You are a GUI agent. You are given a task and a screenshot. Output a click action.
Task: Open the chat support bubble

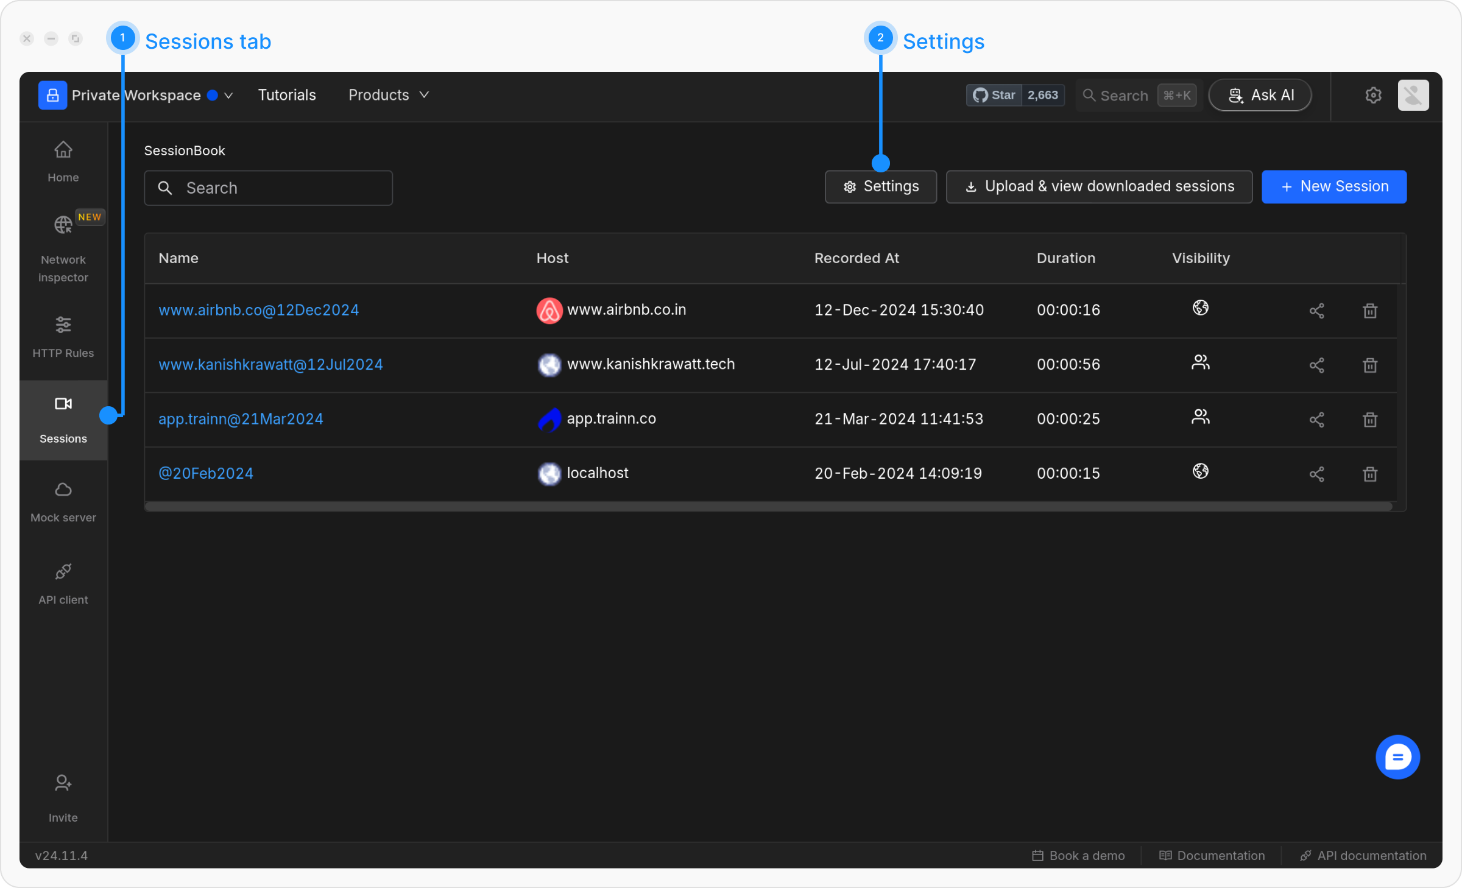[1397, 757]
